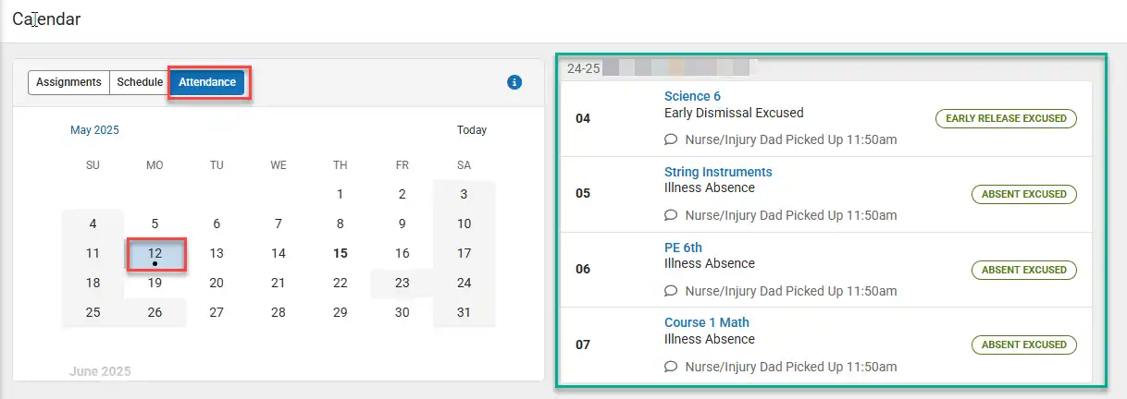Select May 26 on the calendar
This screenshot has width=1127, height=399.
[x=155, y=312]
